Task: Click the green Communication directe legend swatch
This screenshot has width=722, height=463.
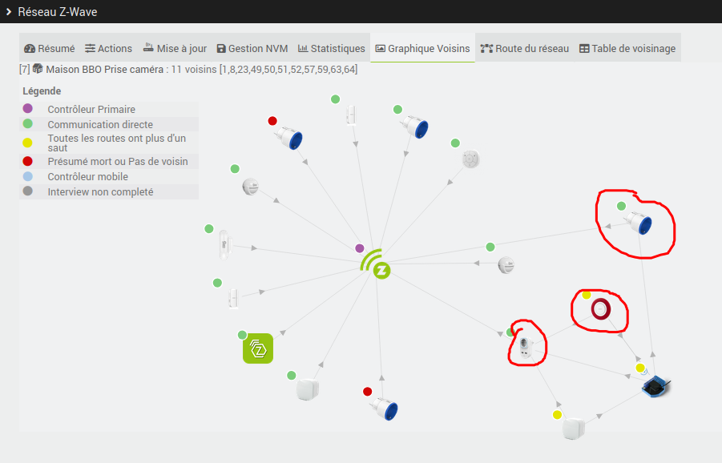Action: pos(27,124)
